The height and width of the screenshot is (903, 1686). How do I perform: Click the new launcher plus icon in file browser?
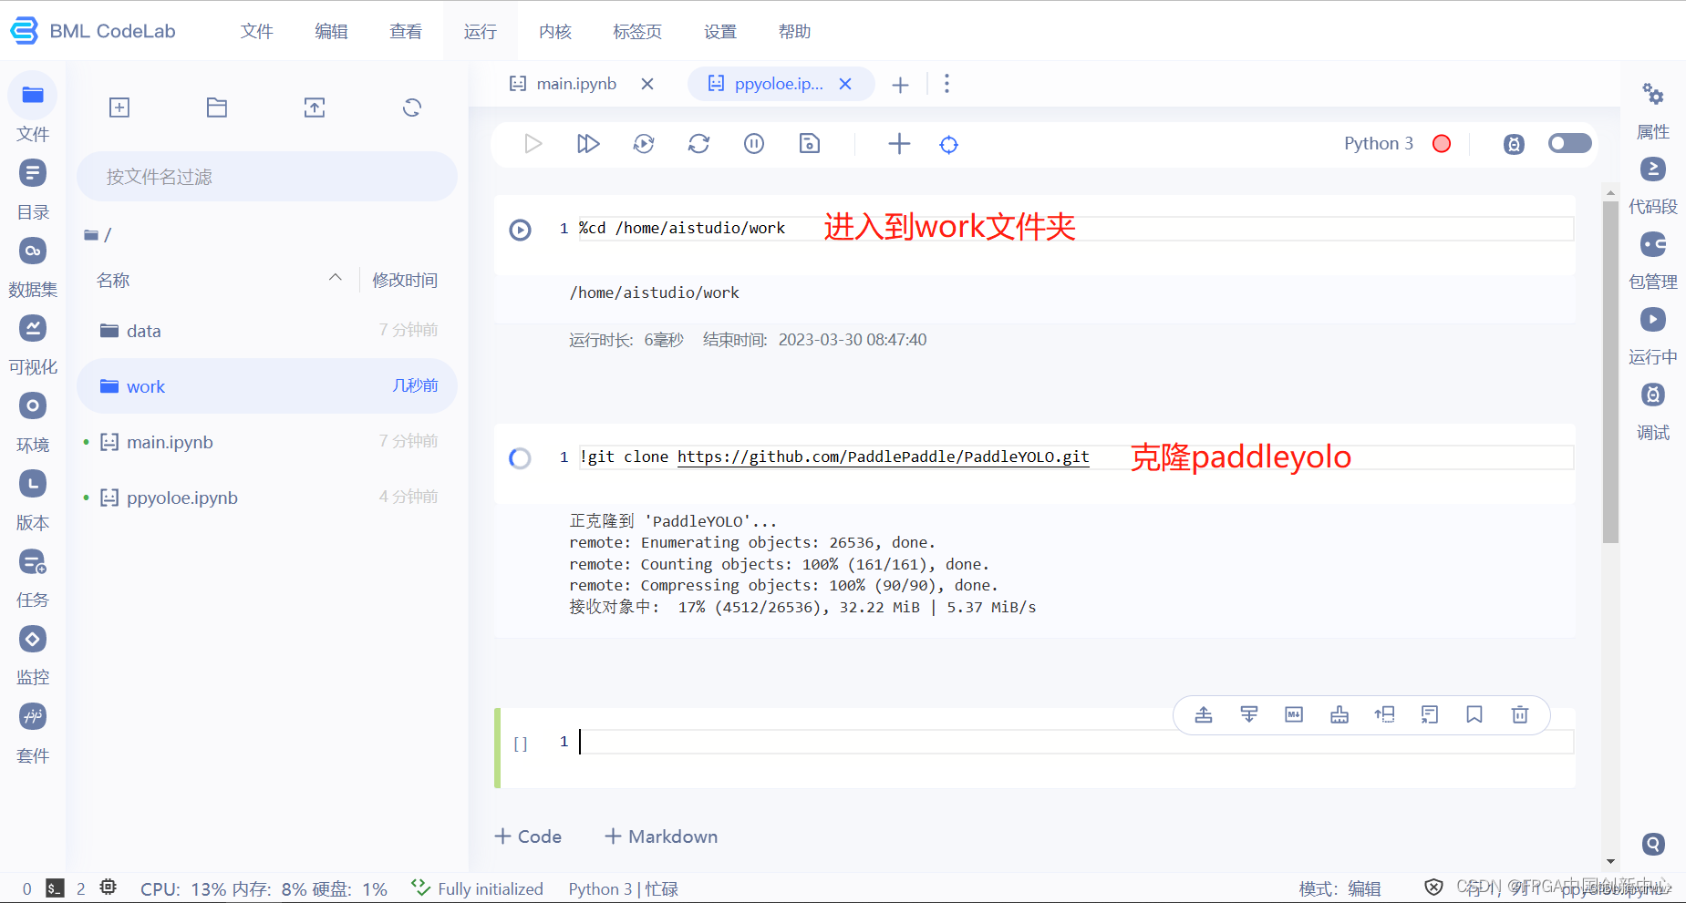click(119, 108)
